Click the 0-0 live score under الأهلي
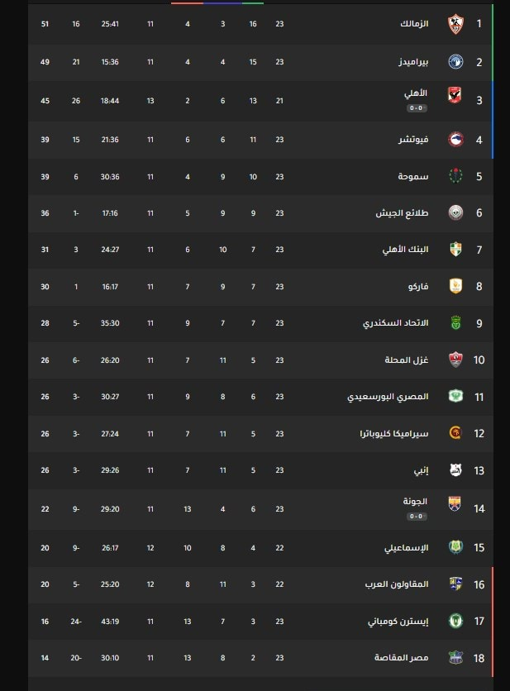The image size is (510, 691). [x=417, y=108]
